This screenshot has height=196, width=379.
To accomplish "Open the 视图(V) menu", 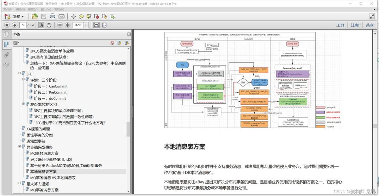I will pyautogui.click(x=33, y=9).
